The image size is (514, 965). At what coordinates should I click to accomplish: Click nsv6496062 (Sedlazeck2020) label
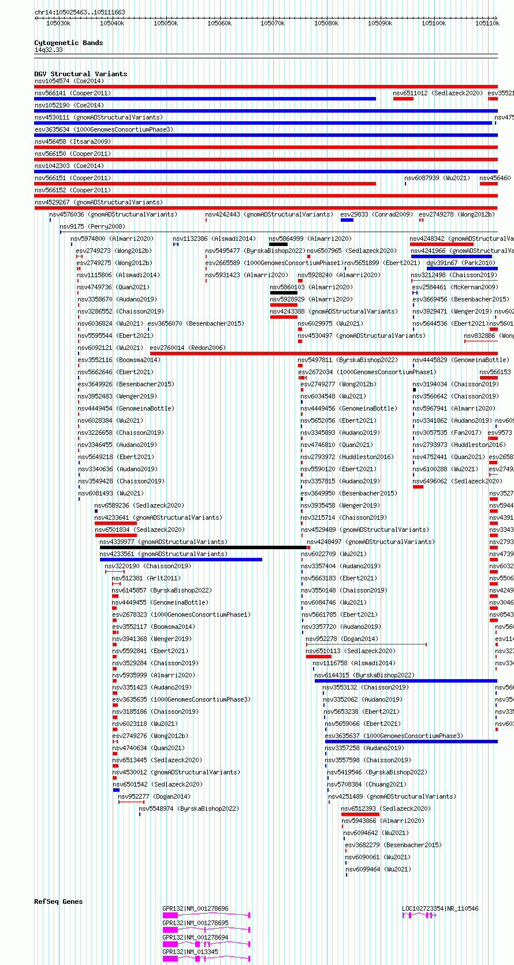457,481
